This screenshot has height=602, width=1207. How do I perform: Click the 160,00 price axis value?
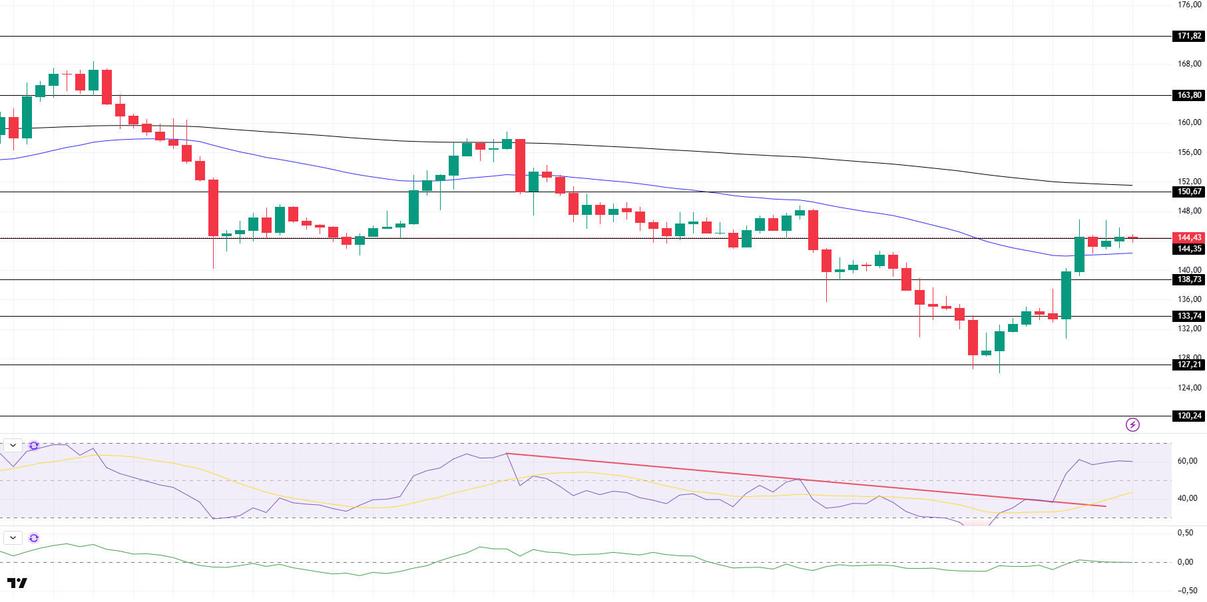[1189, 122]
